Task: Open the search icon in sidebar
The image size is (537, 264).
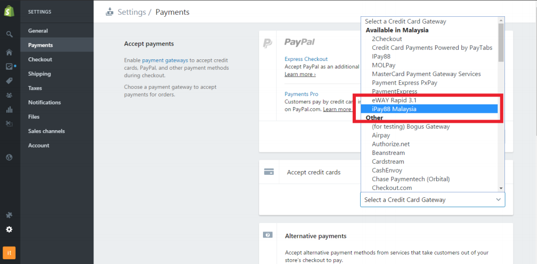Action: 9,34
